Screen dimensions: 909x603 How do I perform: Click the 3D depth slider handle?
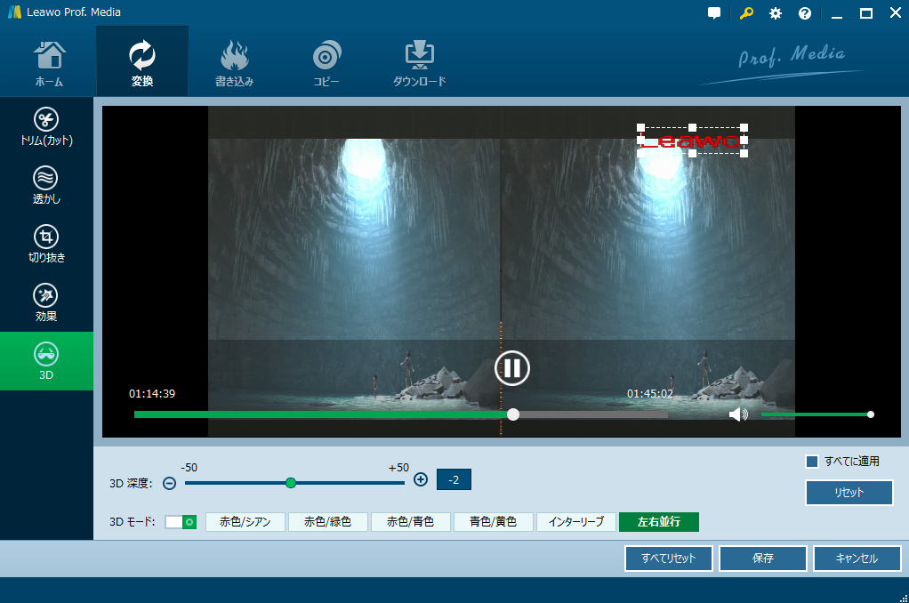pos(291,483)
